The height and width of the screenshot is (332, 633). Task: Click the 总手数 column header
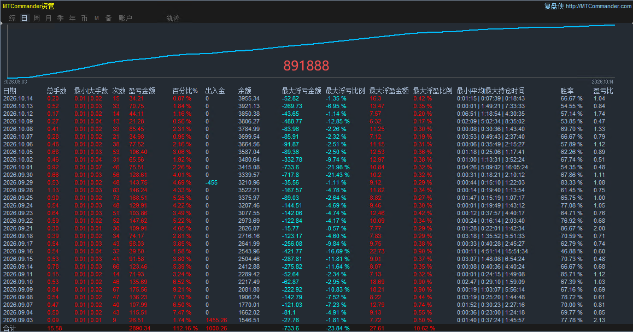(x=56, y=91)
